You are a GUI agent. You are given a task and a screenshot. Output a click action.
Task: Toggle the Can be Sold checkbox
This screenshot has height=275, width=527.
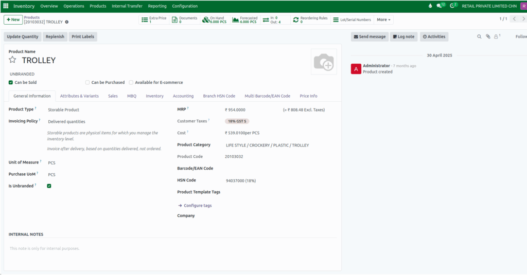tap(11, 82)
